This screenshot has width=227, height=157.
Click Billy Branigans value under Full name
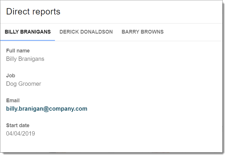[x=25, y=59]
